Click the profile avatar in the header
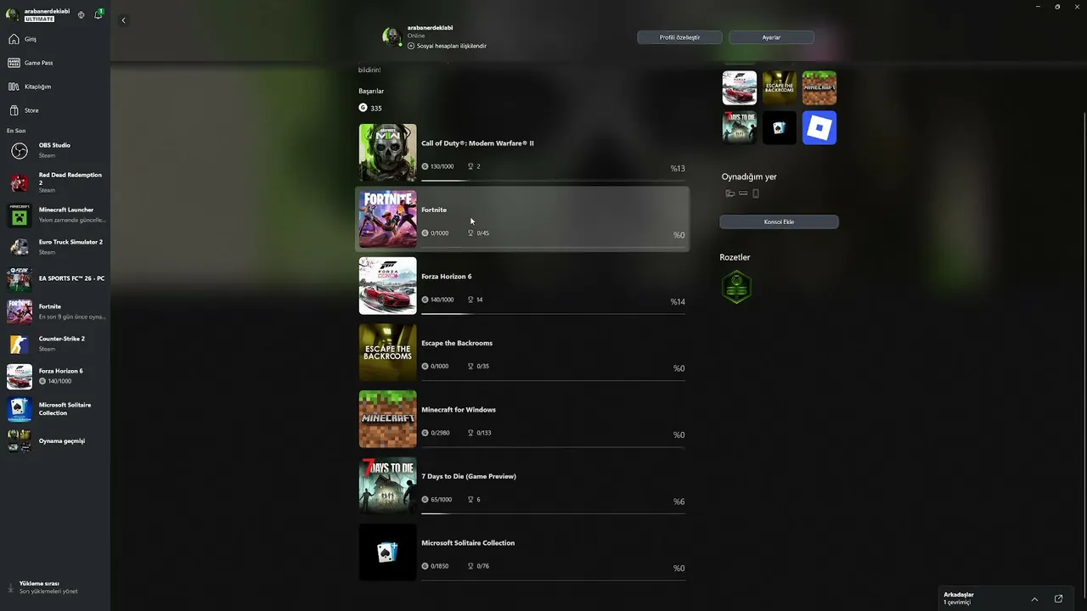The image size is (1087, 611). (391, 36)
